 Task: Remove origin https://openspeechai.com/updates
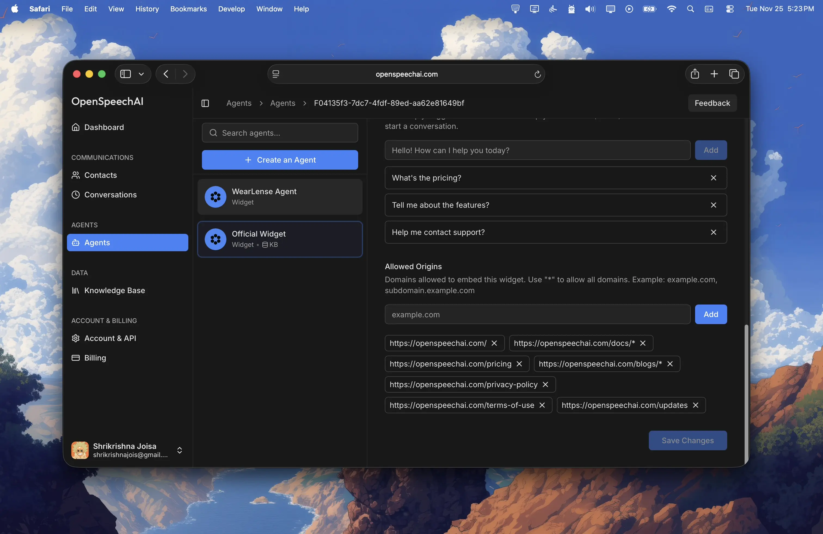pos(695,405)
